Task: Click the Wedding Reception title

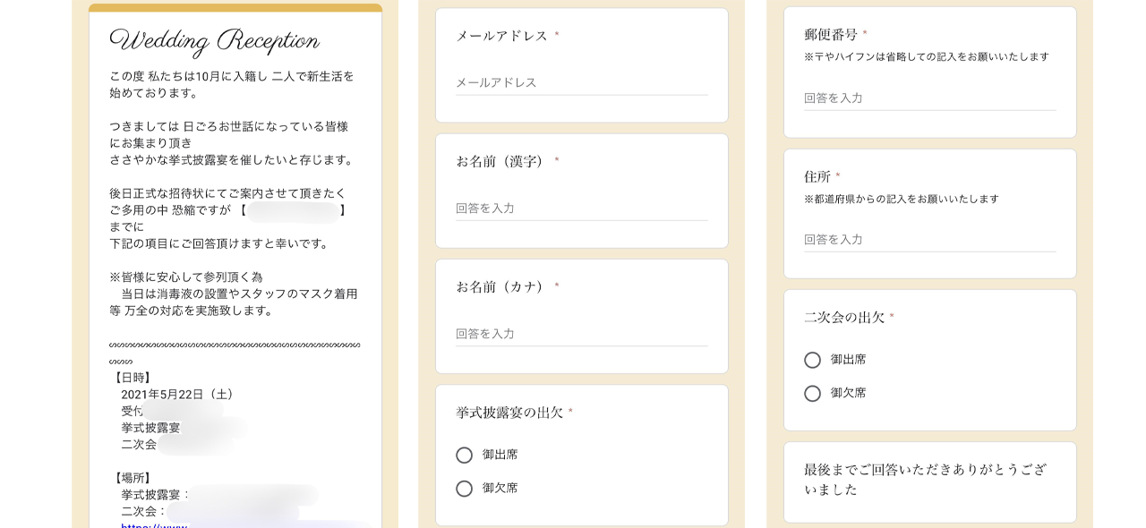Action: [x=214, y=41]
